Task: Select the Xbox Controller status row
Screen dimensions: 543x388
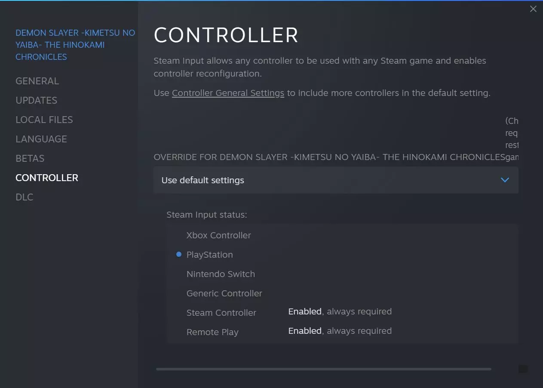Action: 218,235
